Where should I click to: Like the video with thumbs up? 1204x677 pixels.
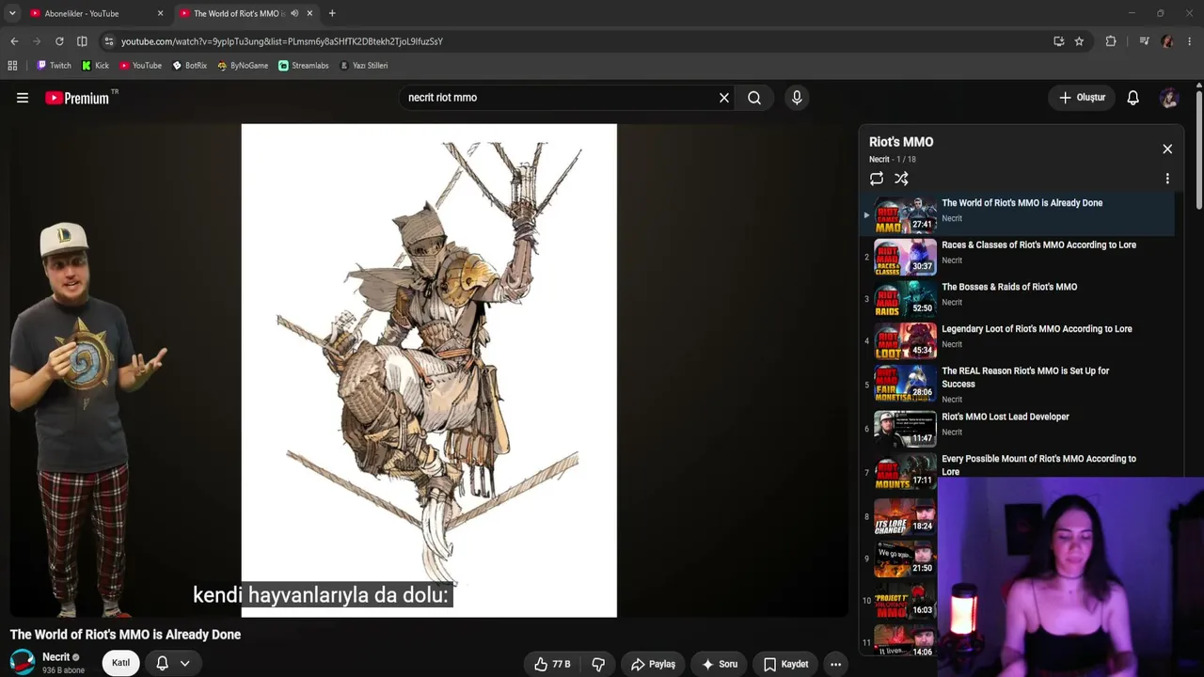(553, 664)
